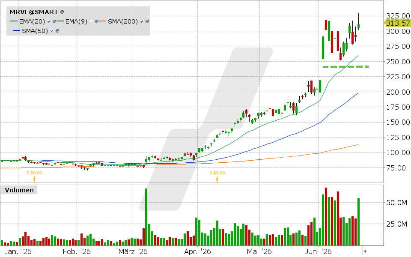
Task: Open the SMA(200) indicator settings icon
Action: tap(147, 21)
